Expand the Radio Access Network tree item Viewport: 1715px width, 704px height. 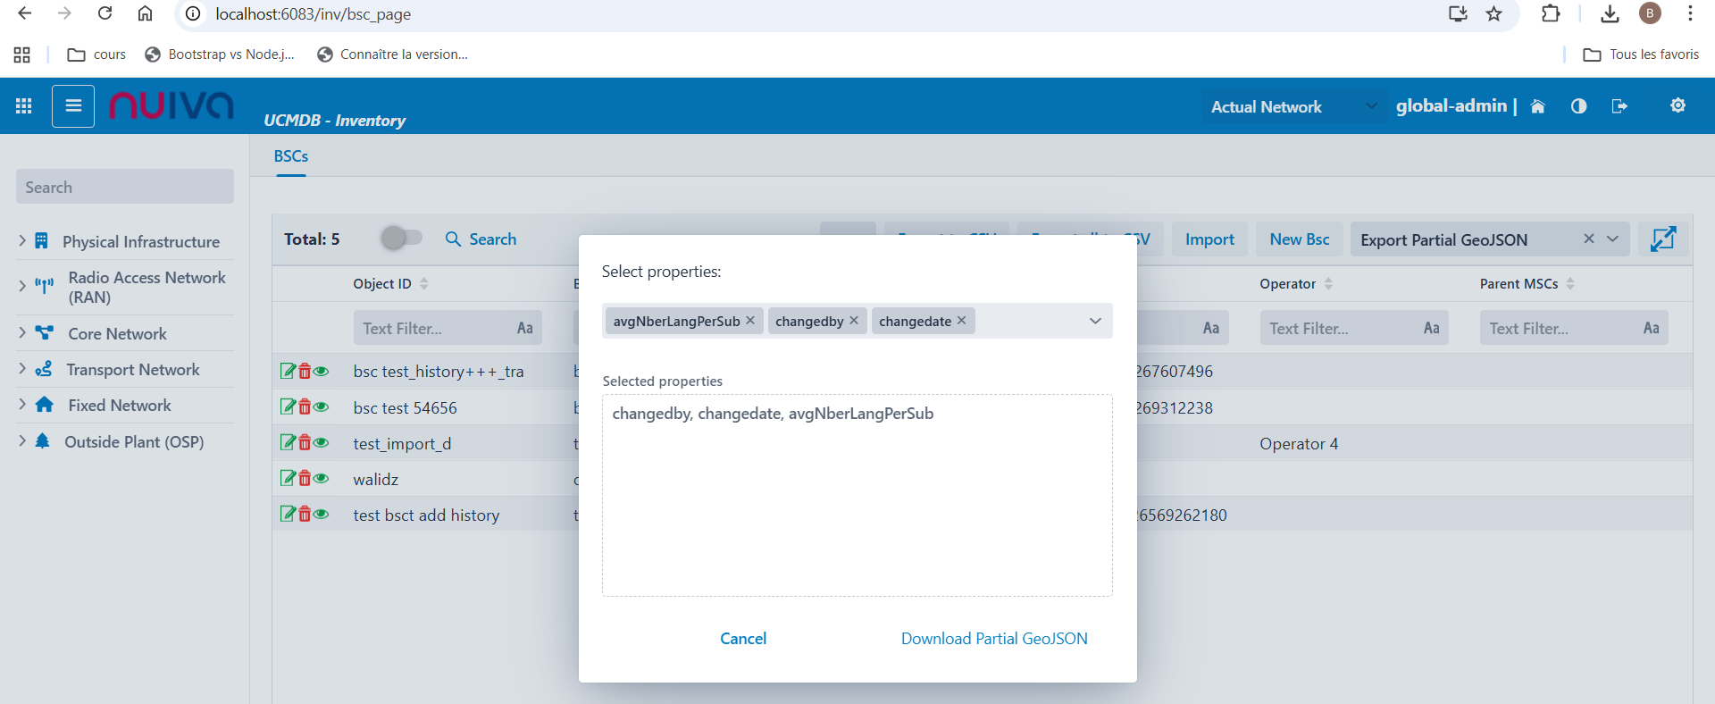(x=22, y=287)
